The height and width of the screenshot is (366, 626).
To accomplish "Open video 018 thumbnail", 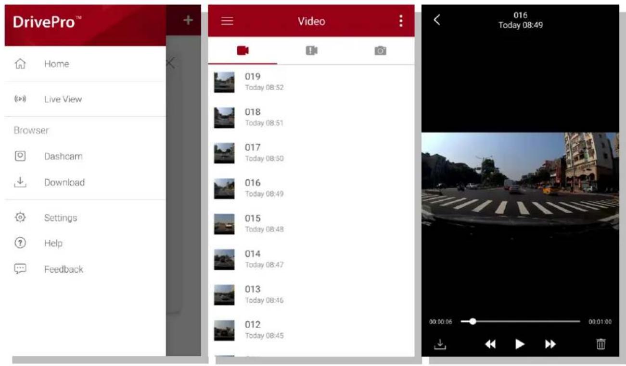I will pyautogui.click(x=224, y=118).
